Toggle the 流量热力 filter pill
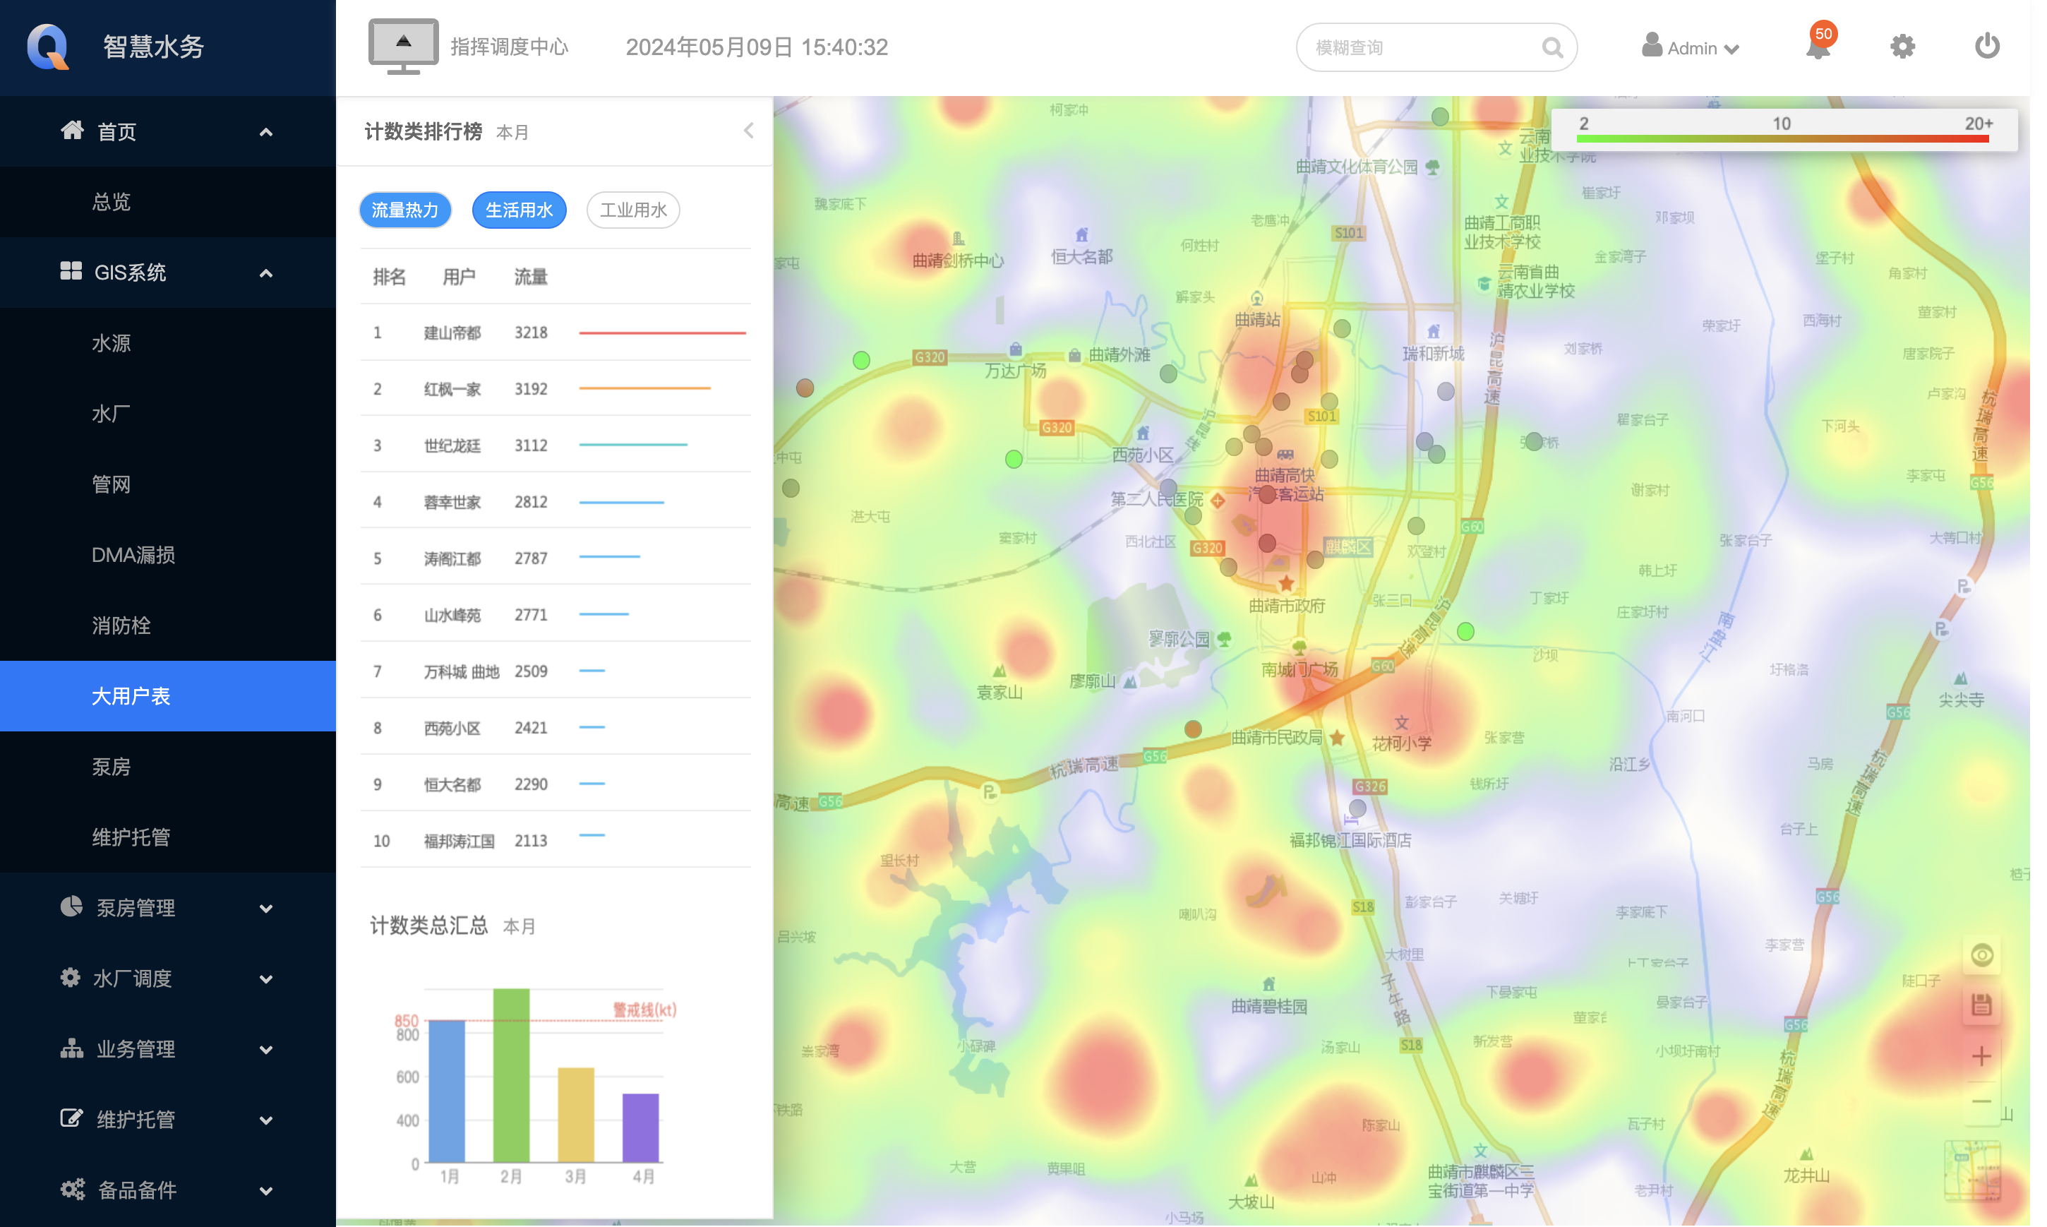 tap(404, 210)
